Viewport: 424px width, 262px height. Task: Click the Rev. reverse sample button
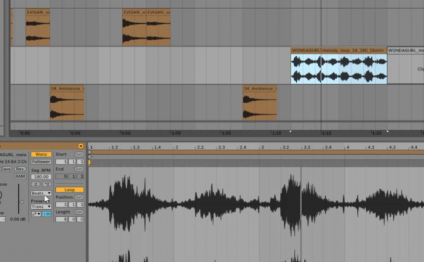point(20,169)
